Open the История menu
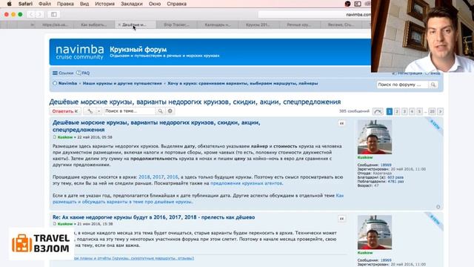Image resolution: width=474 pixels, height=267 pixels. [104, 4]
